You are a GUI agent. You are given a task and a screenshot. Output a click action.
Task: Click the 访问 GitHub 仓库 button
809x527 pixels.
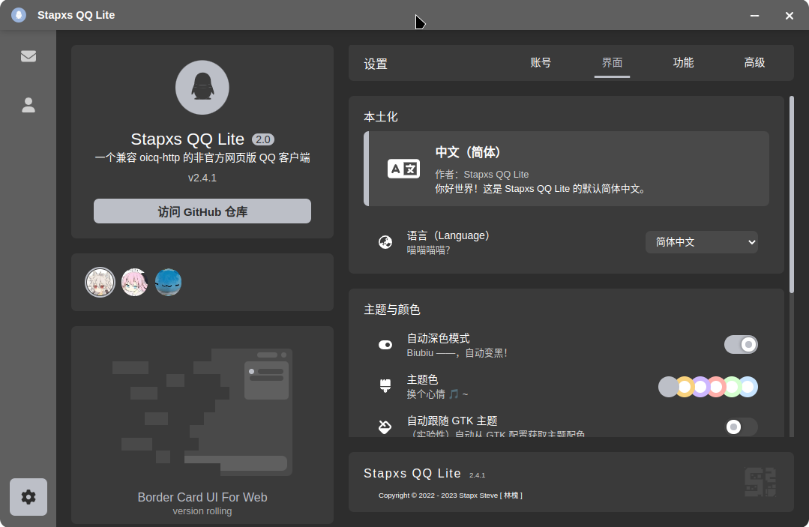[202, 211]
